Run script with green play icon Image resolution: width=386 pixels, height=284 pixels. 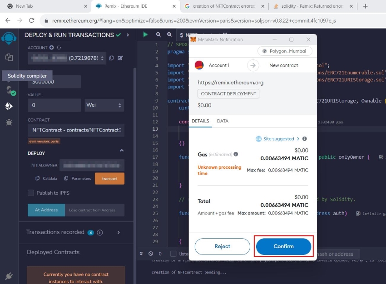click(145, 34)
